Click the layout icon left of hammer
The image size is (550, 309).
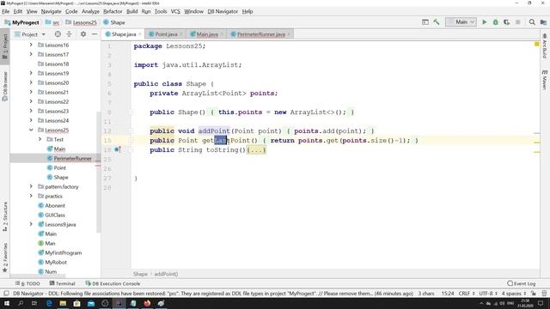(x=425, y=22)
